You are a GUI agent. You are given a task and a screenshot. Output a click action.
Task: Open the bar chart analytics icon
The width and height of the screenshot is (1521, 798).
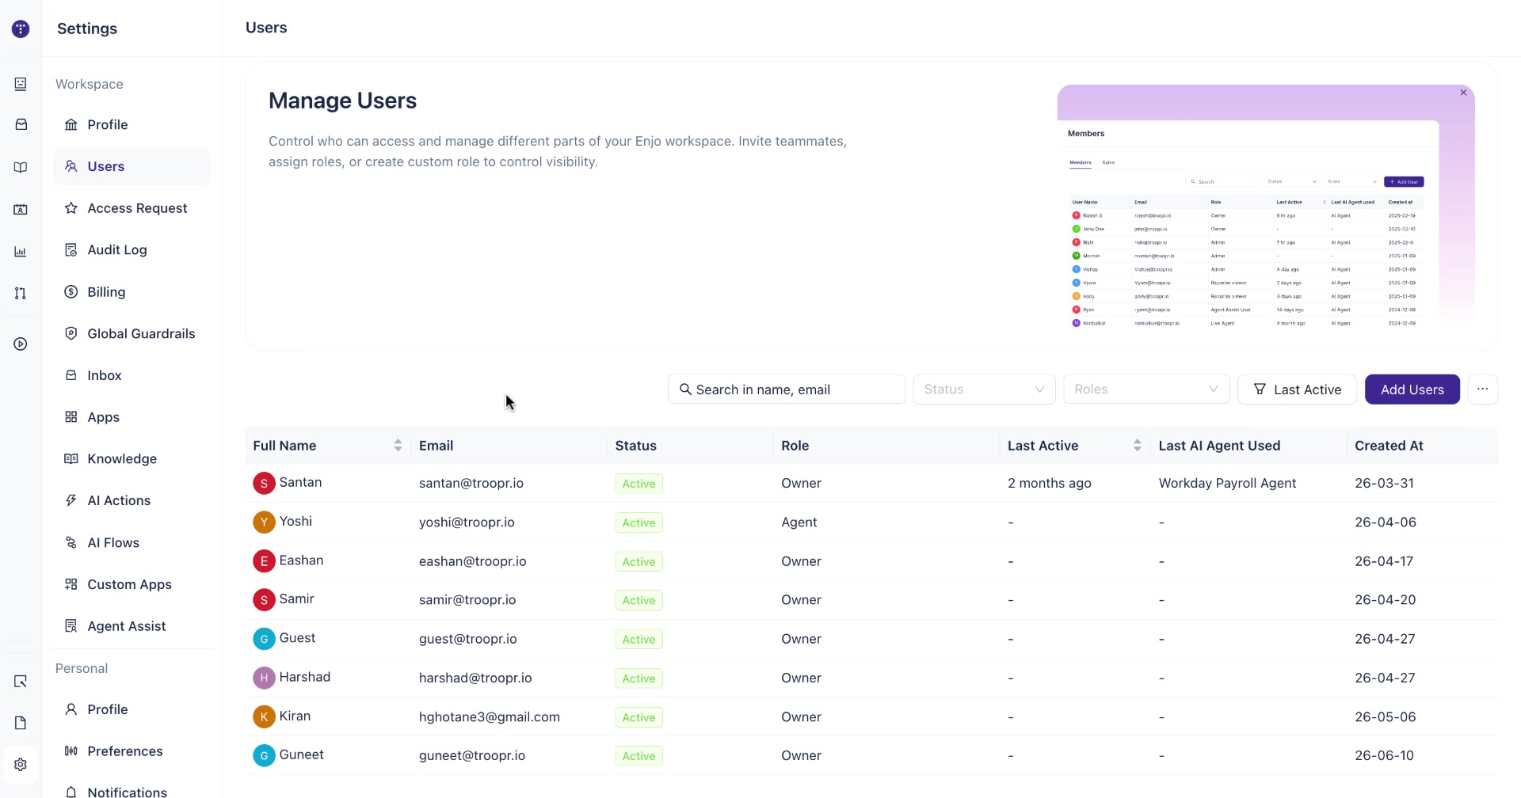(x=21, y=252)
